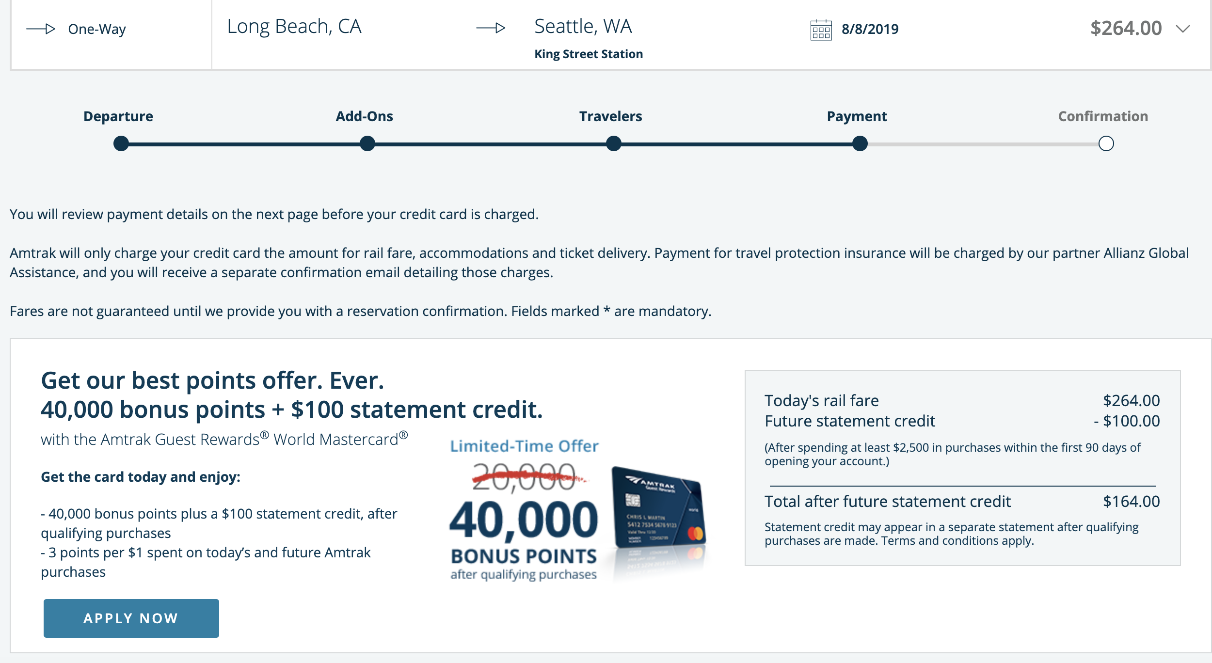Screen dimensions: 1212x663
Task: Click the arrow between Long Beach and Seattle
Action: tap(490, 28)
